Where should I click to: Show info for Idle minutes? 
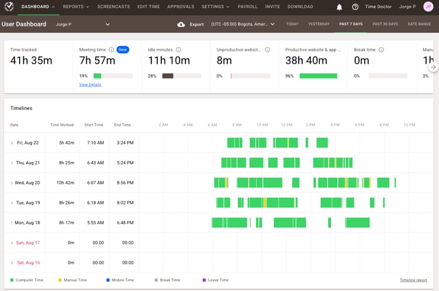point(178,50)
